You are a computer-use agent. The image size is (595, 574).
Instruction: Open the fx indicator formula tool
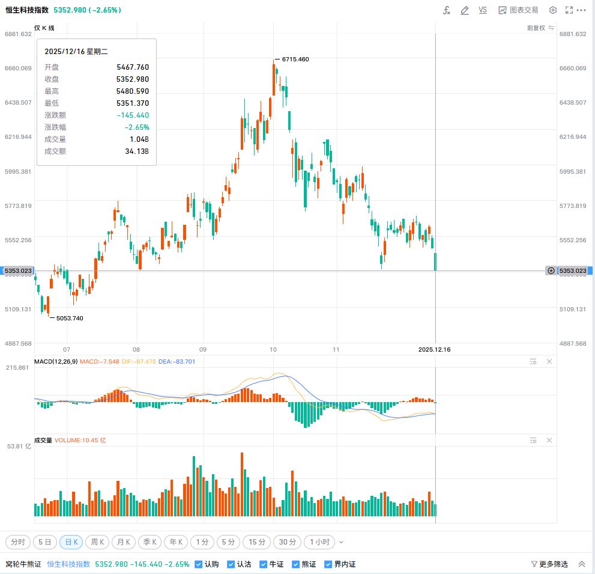tap(446, 10)
